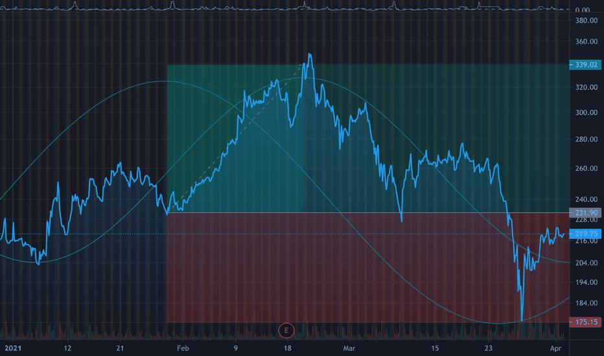
Task: Click the 280.00 price axis label
Action: coord(587,139)
